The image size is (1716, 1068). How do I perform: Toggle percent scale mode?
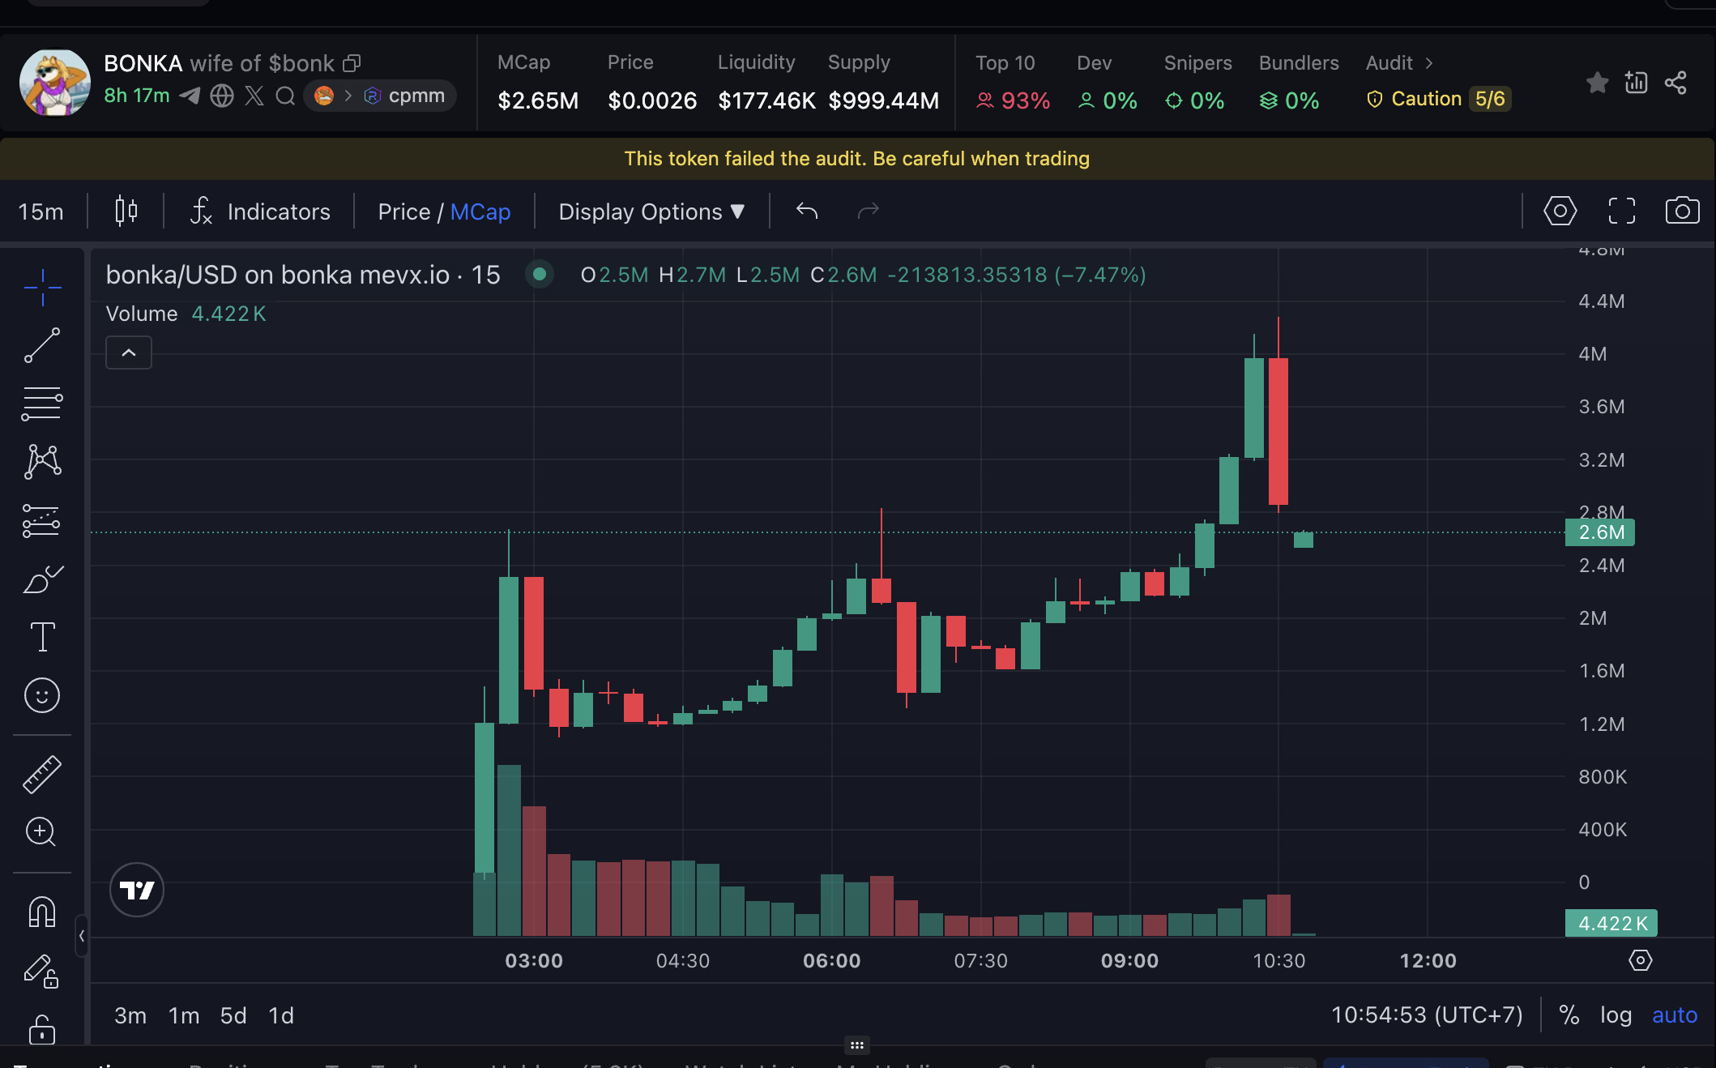pyautogui.click(x=1569, y=1015)
